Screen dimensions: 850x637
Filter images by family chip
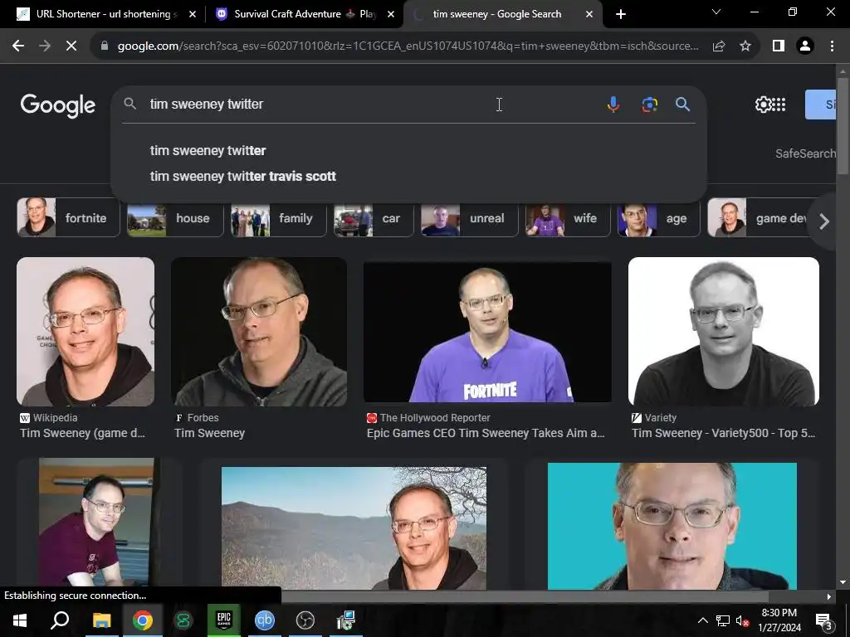[x=279, y=218]
